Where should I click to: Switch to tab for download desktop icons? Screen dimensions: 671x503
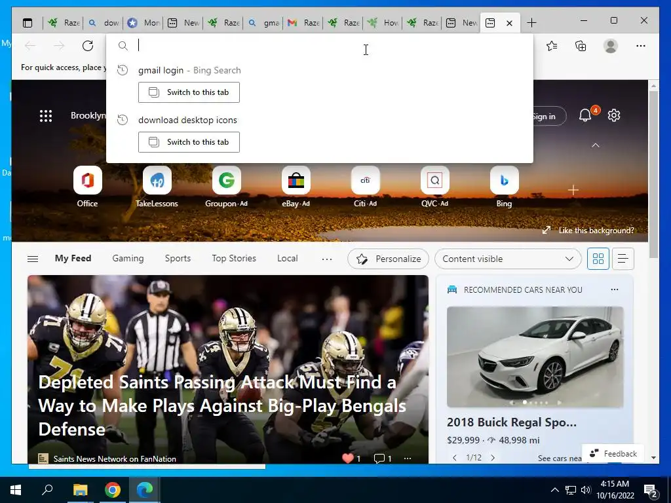189,142
